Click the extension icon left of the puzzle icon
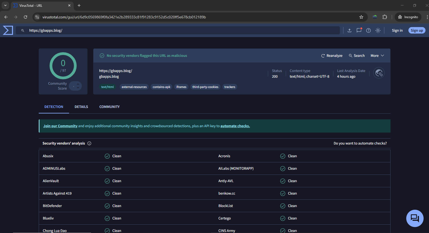 (375, 17)
